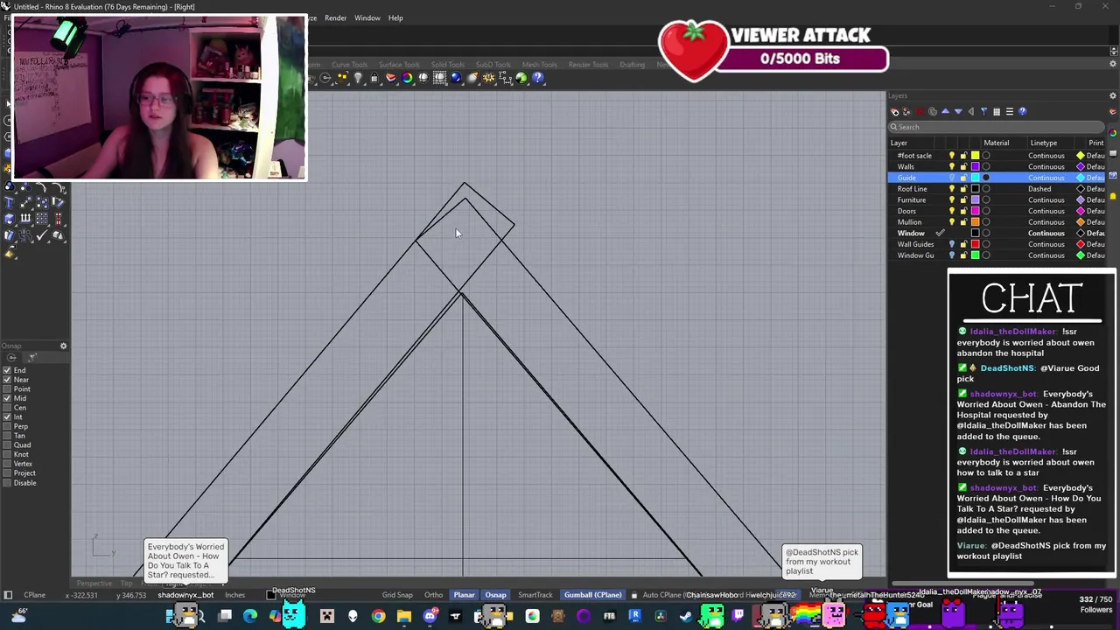The image size is (1120, 630).
Task: Toggle Ortho in status bar
Action: click(433, 595)
